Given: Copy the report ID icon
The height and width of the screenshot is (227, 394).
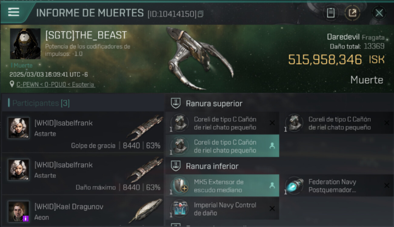Looking at the screenshot, I should 201,14.
